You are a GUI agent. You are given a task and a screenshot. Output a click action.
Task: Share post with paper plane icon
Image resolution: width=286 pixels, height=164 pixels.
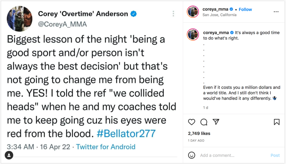pyautogui.click(x=216, y=122)
